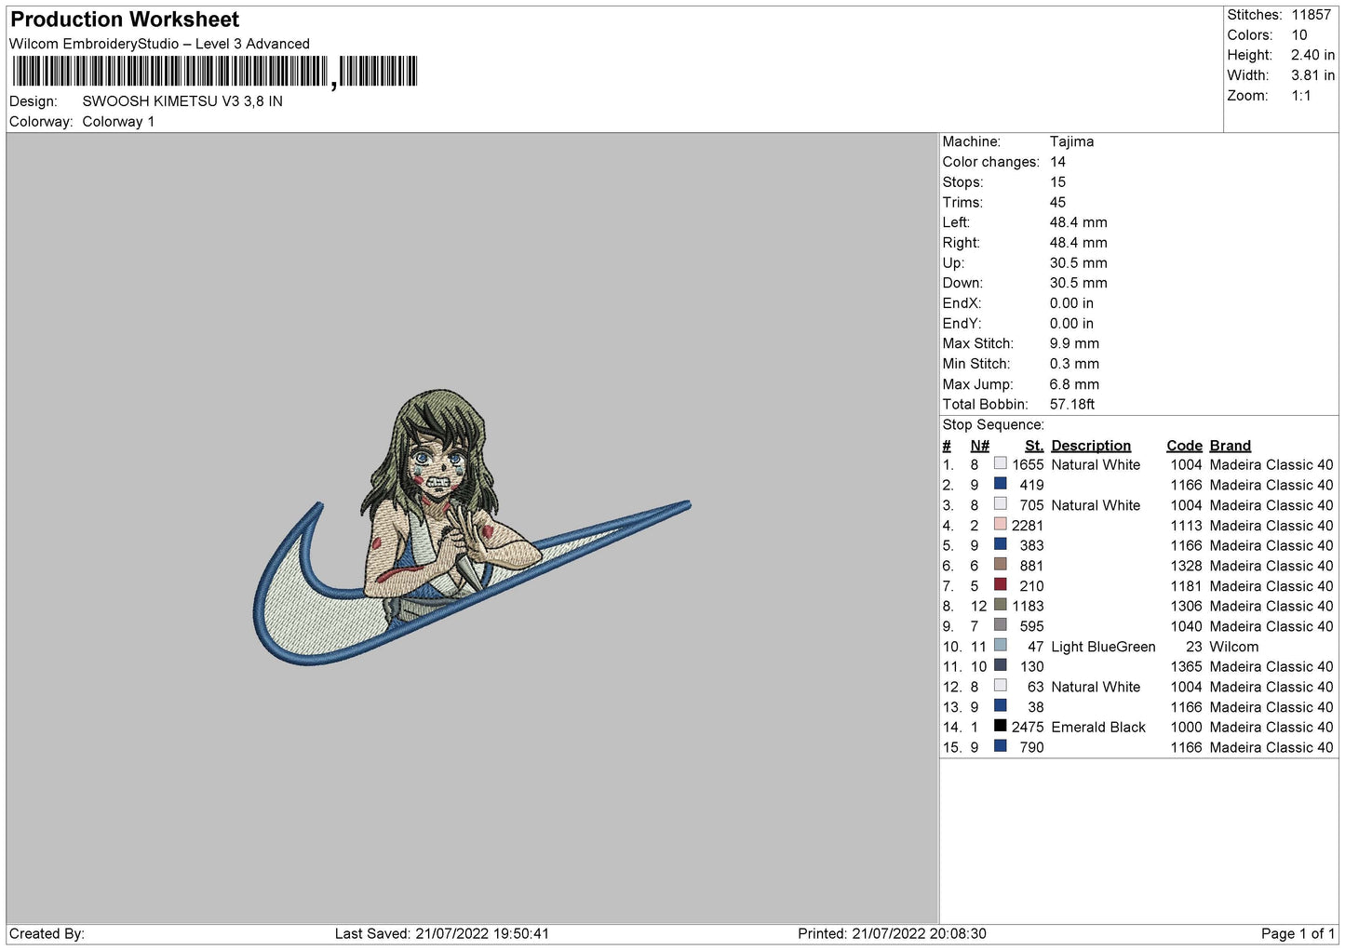Image resolution: width=1345 pixels, height=950 pixels.
Task: Click the 'Stop Sequence:' heading
Action: (x=993, y=425)
